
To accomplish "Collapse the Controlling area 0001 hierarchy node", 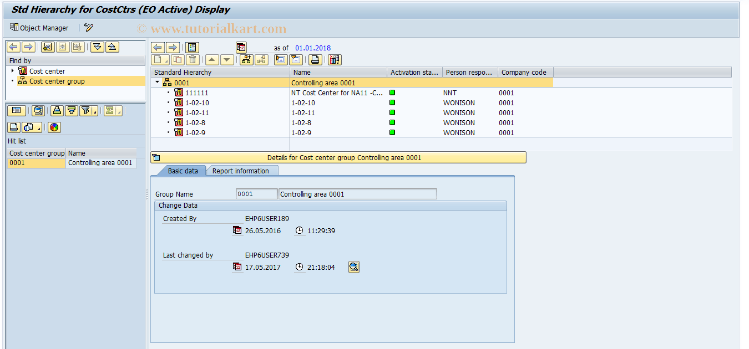I will (x=157, y=82).
